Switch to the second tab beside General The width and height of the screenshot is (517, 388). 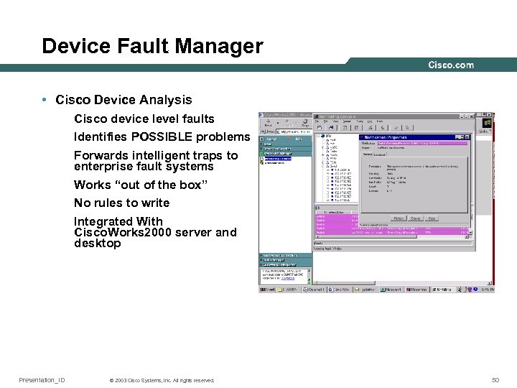(x=380, y=154)
